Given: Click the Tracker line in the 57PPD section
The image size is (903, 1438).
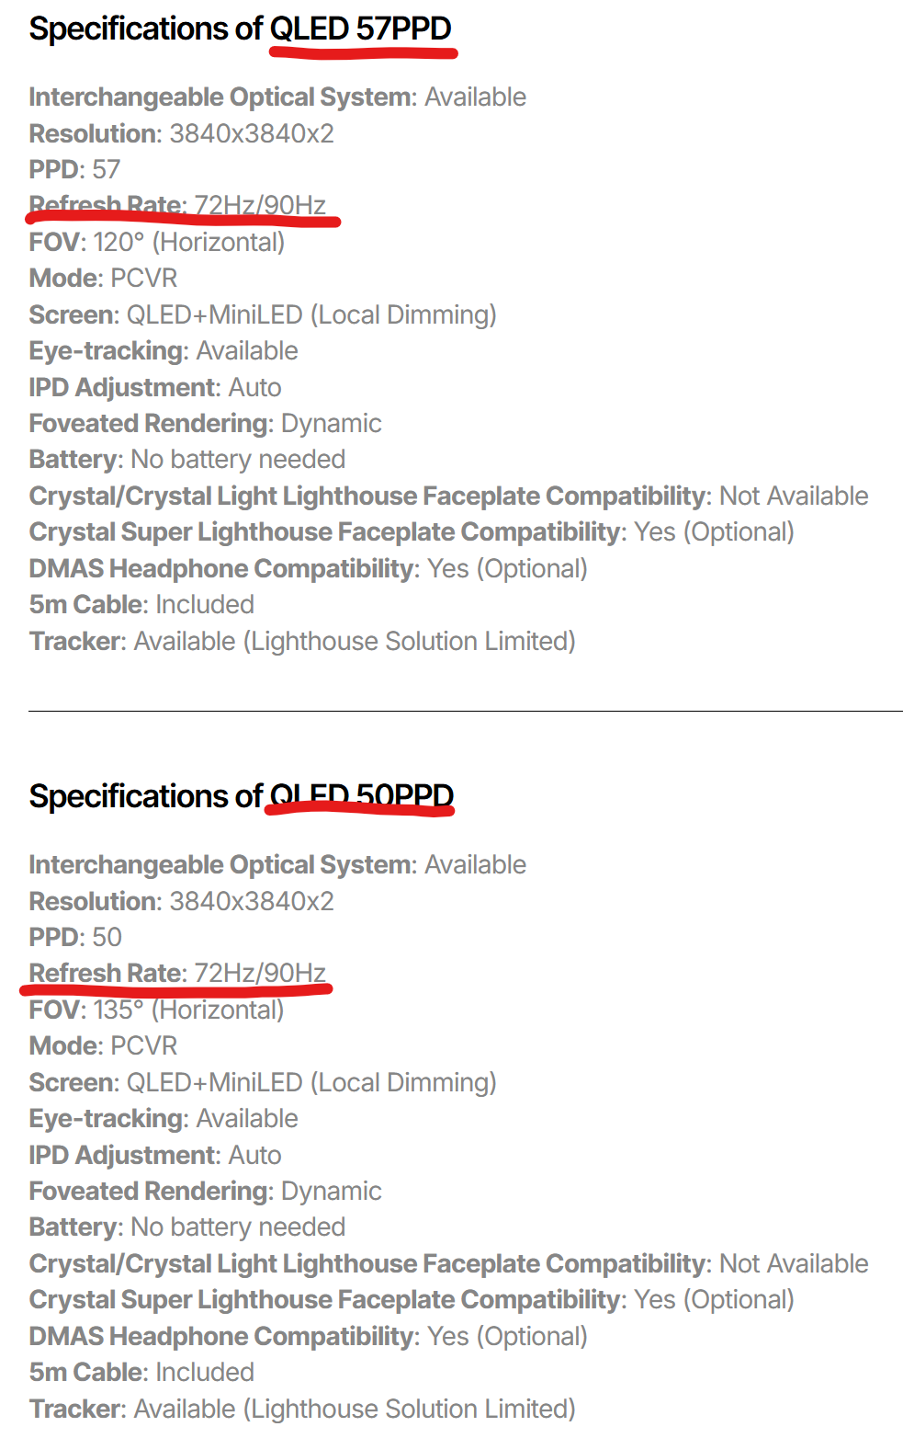Looking at the screenshot, I should tap(301, 641).
